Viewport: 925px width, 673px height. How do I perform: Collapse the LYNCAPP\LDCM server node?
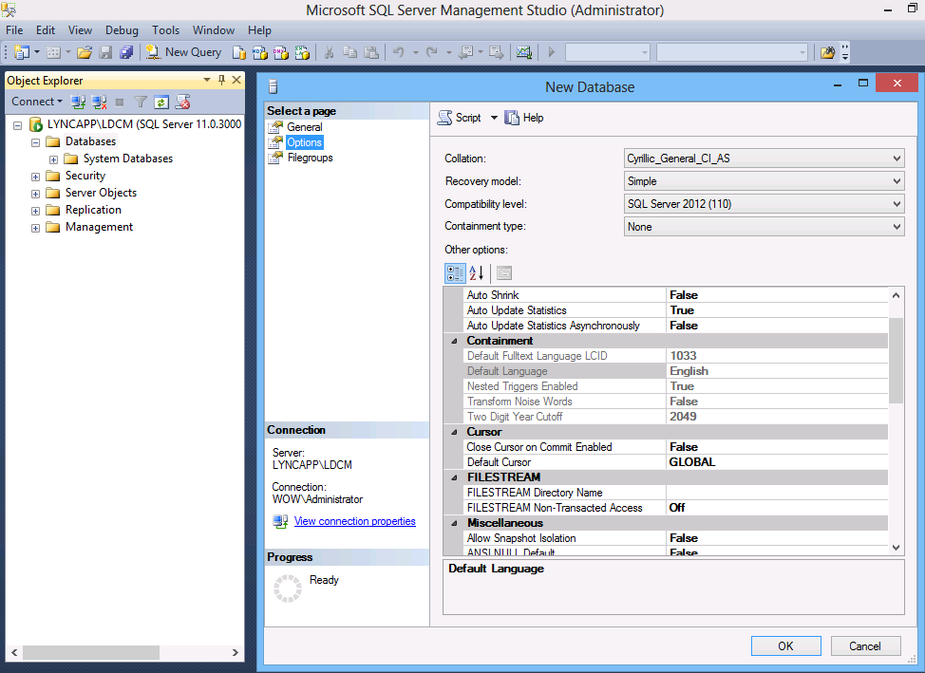tap(18, 125)
